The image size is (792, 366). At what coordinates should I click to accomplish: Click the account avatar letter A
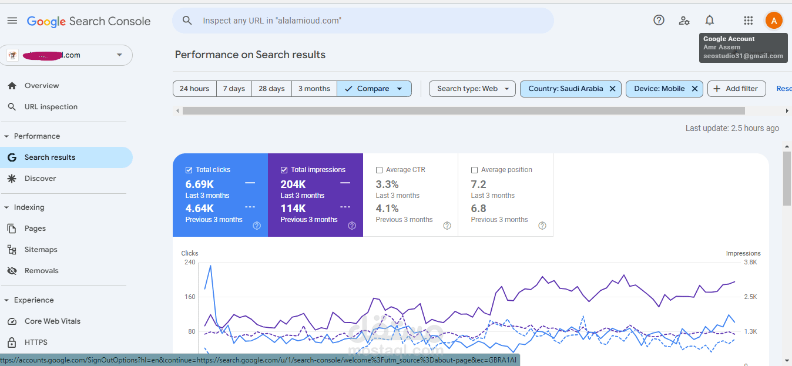coord(774,21)
